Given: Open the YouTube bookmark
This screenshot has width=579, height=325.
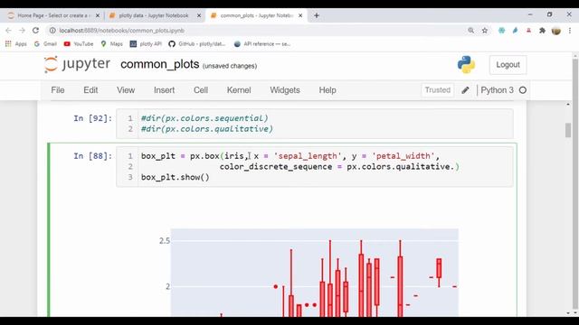Looking at the screenshot, I should click(79, 44).
